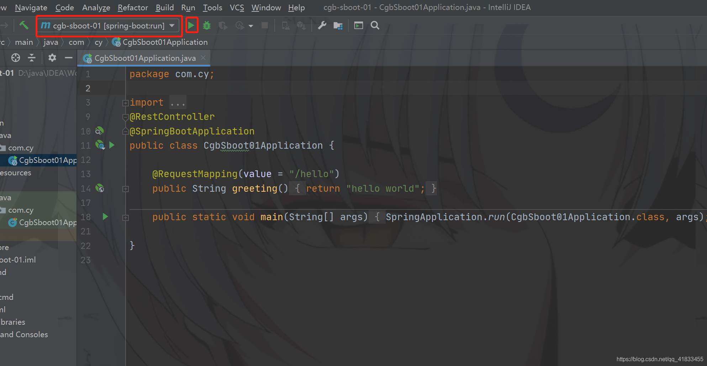Start debugging with the green bug icon

(207, 25)
